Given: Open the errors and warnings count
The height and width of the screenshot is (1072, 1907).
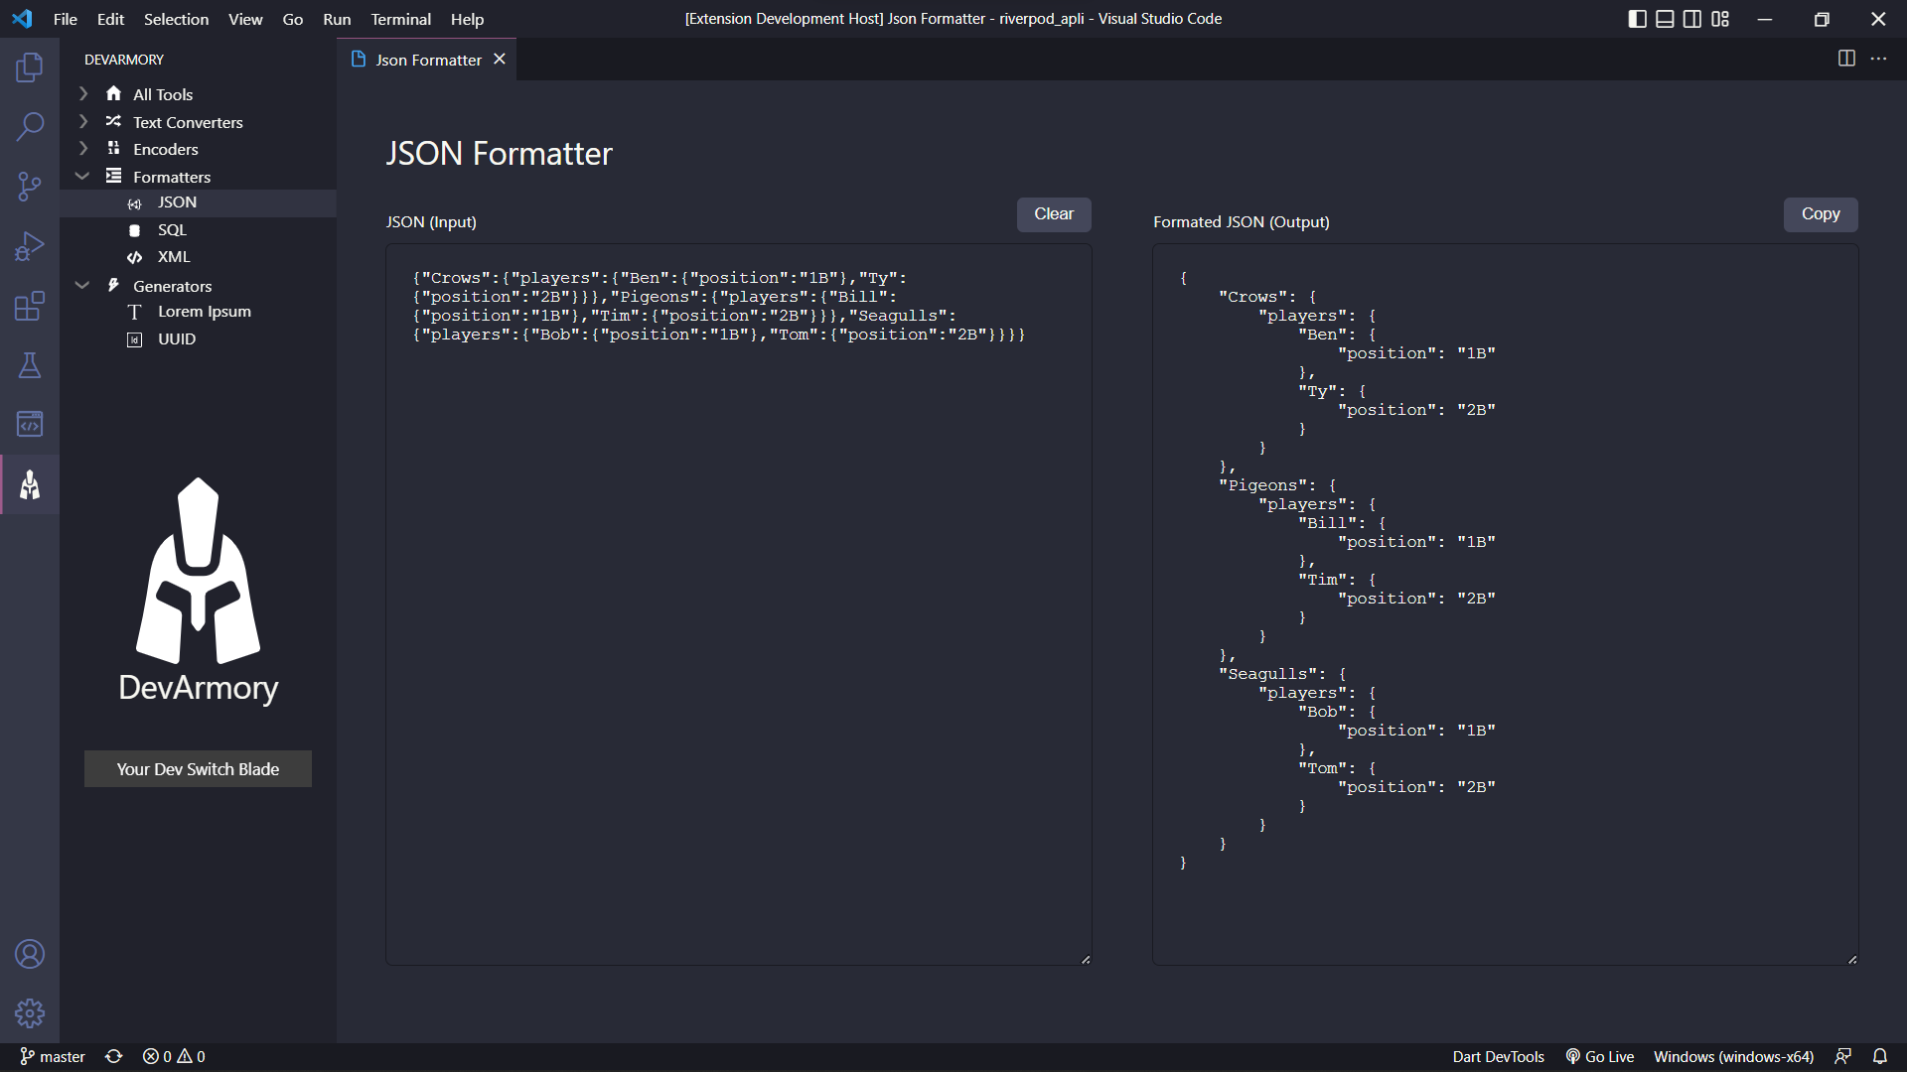Looking at the screenshot, I should point(174,1057).
